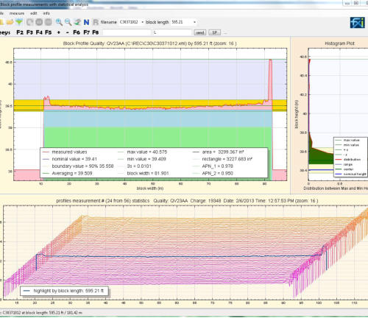Click the plus key shortcut
Viewport: 368px width, 318px height.
[x=59, y=32]
